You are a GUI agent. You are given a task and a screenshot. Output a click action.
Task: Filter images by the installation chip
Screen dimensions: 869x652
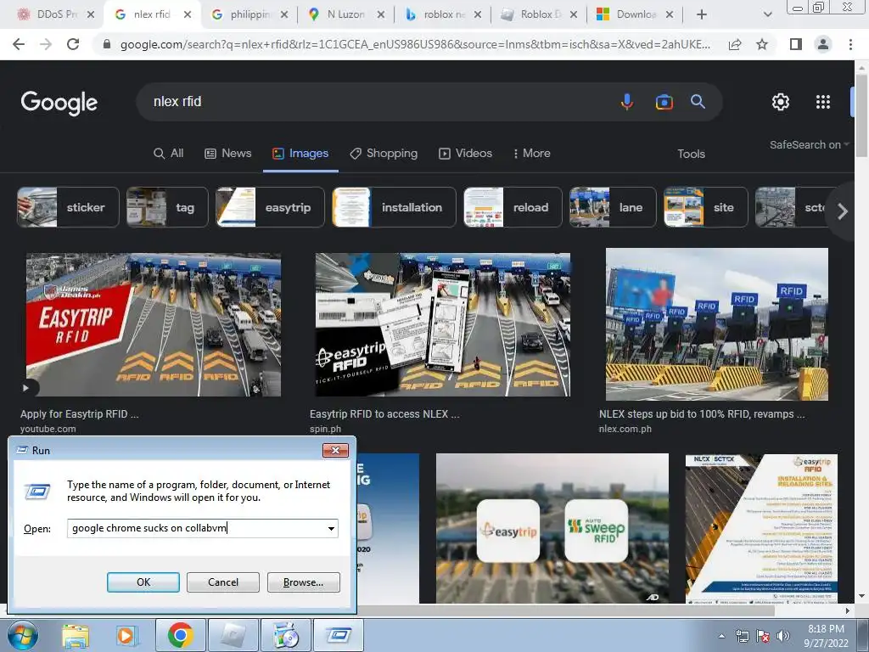coord(394,207)
